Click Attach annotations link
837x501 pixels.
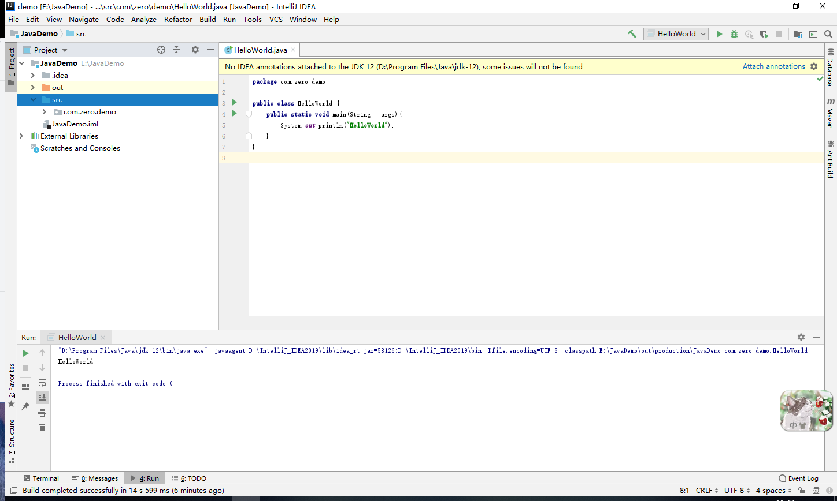point(773,66)
